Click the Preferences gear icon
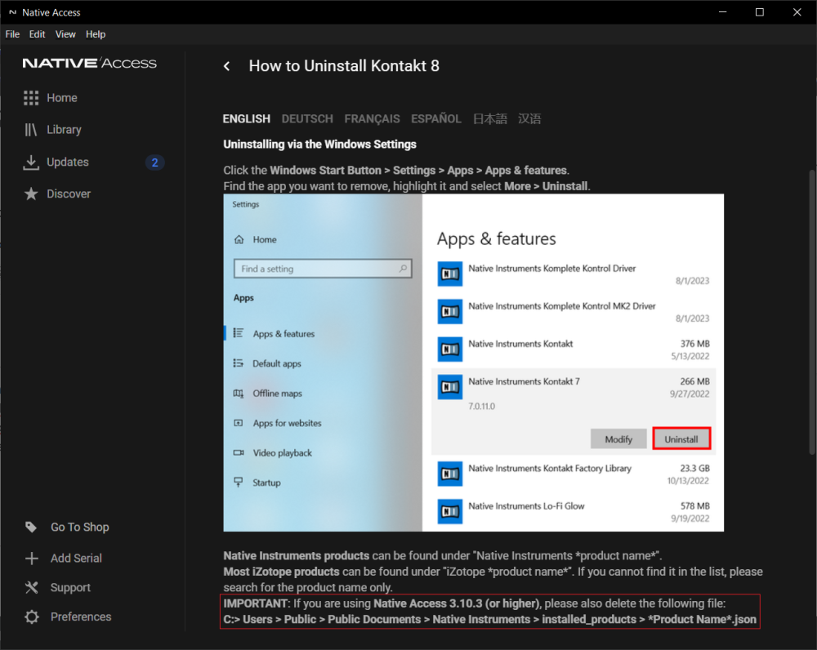This screenshot has height=650, width=817. 31,617
